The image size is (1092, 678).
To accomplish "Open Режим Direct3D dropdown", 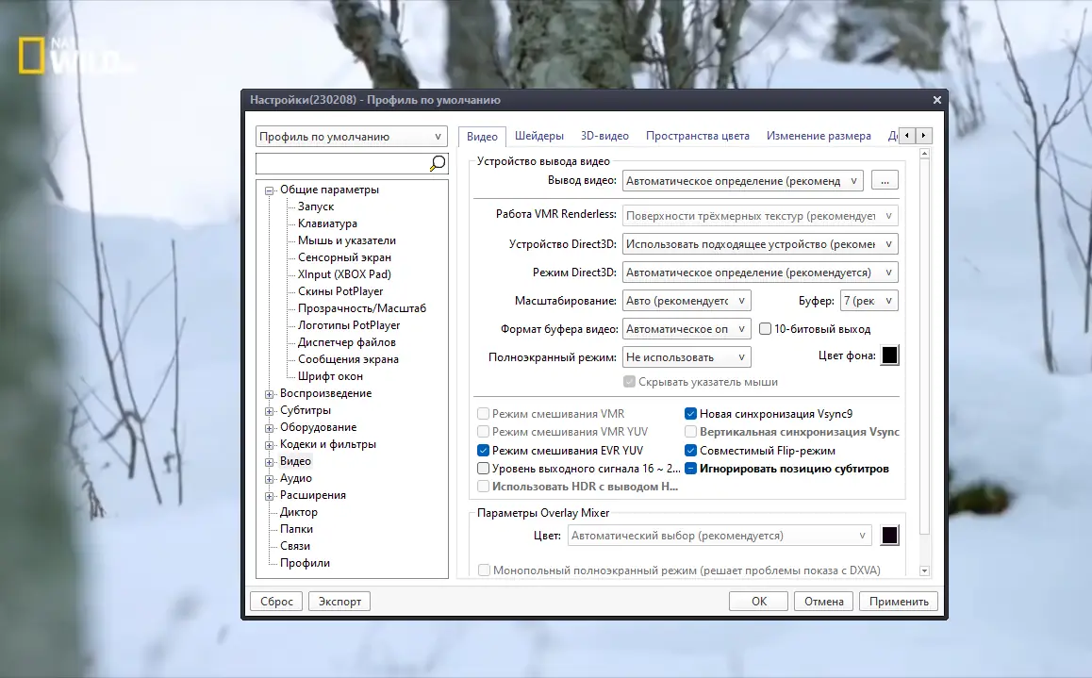I will 760,273.
